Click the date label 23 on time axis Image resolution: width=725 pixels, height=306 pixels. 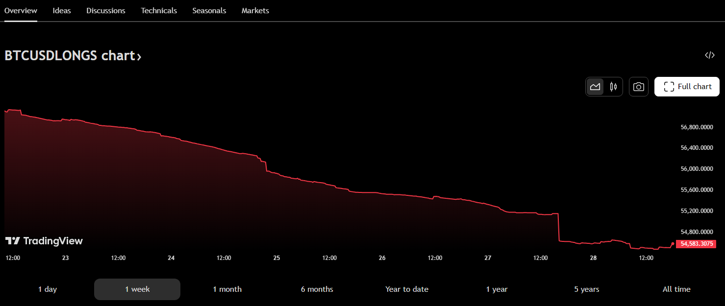[65, 258]
